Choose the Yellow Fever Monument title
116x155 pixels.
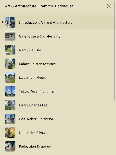pos(38,91)
